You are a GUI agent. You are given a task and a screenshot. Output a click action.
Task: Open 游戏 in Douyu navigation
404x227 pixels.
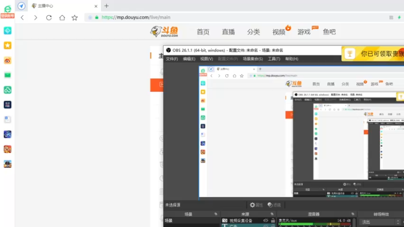304,32
